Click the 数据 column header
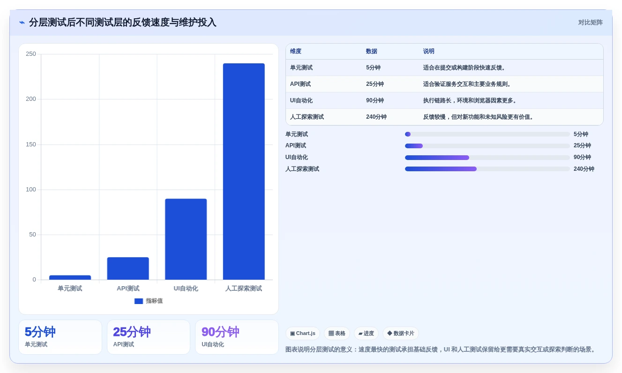Viewport: 622px width, 373px height. (372, 52)
